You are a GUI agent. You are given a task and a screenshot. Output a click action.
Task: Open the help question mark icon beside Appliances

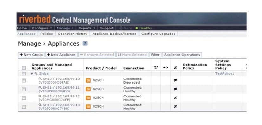click(85, 43)
